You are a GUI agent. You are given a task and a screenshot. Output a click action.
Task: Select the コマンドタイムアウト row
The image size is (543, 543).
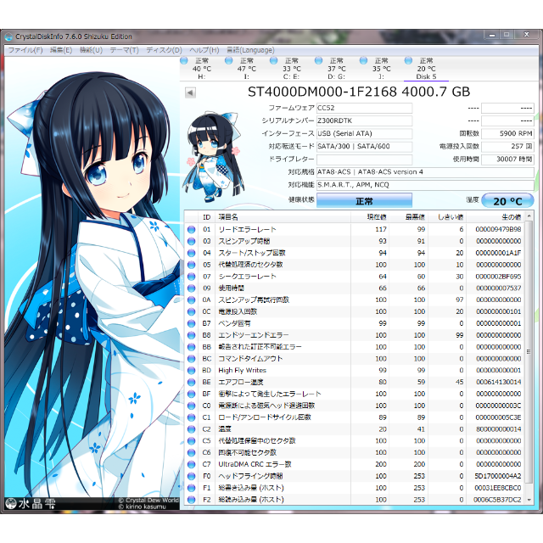tap(355, 359)
